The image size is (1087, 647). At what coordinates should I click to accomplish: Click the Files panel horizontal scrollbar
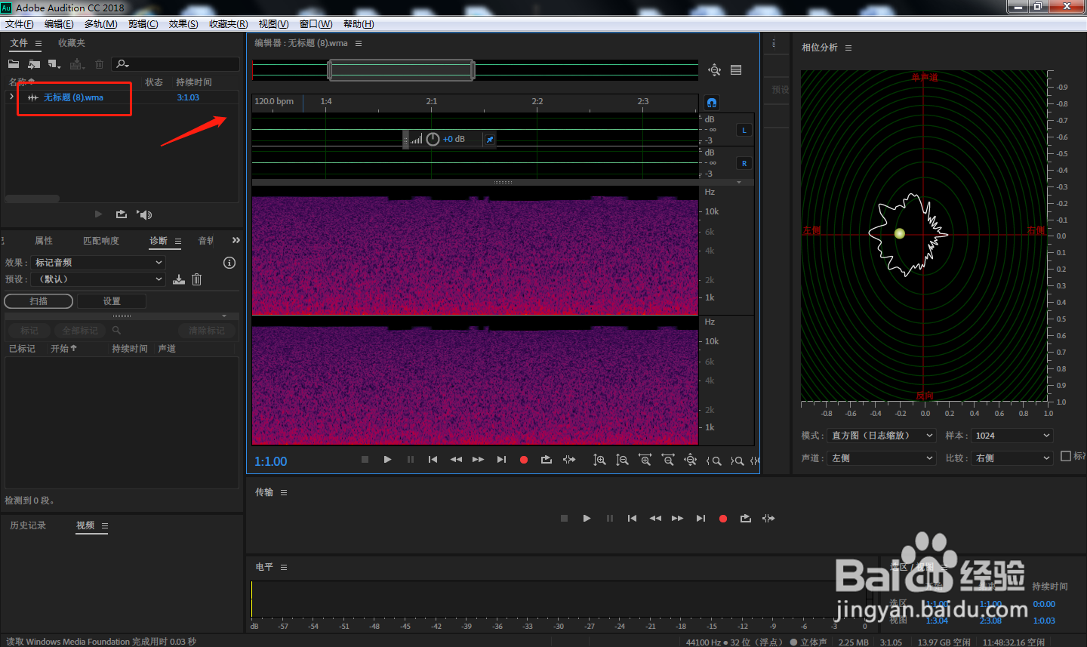pyautogui.click(x=32, y=199)
